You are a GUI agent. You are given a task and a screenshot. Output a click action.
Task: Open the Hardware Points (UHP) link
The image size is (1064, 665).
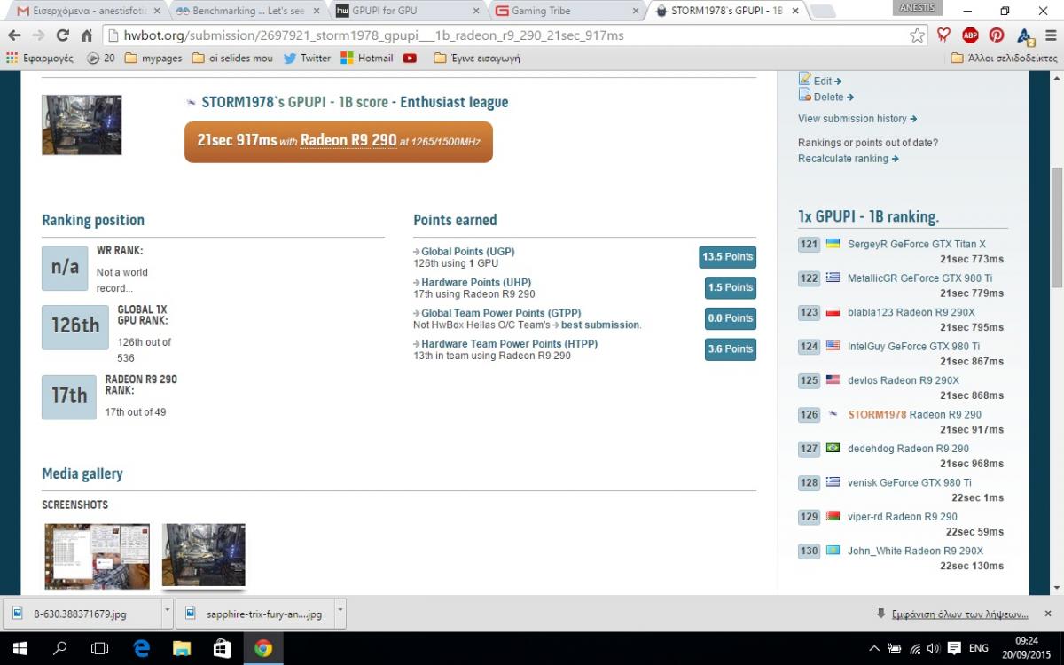click(476, 283)
